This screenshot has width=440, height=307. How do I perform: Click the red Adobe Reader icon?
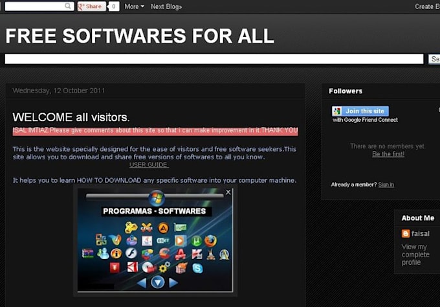click(x=181, y=254)
